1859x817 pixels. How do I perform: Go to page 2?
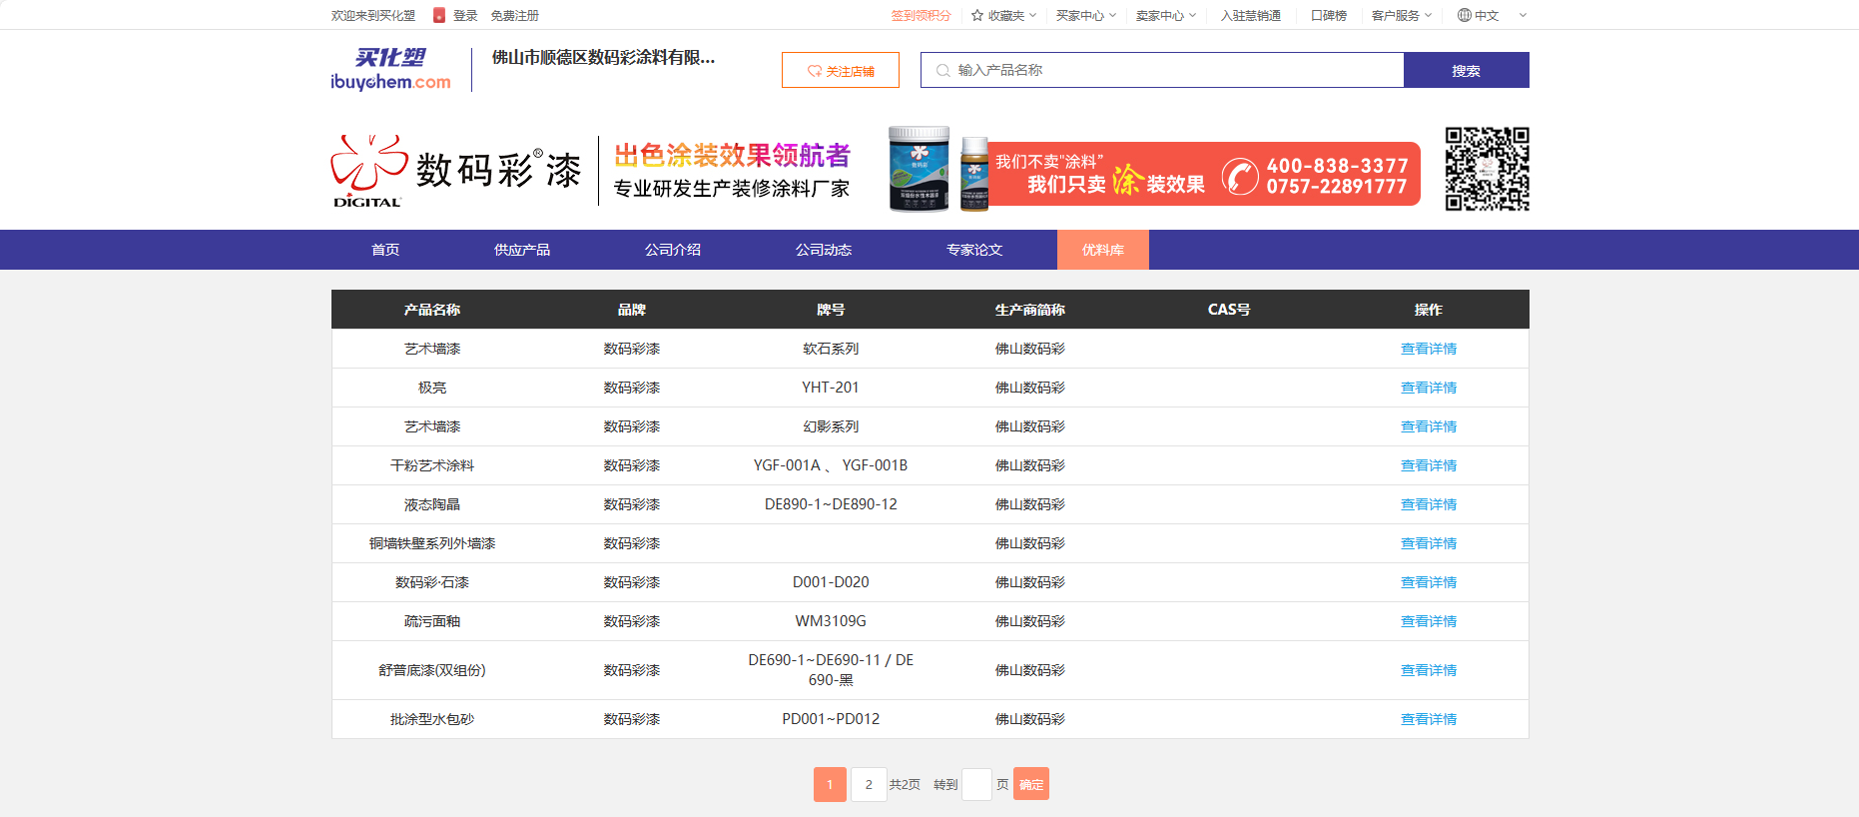[x=869, y=784]
